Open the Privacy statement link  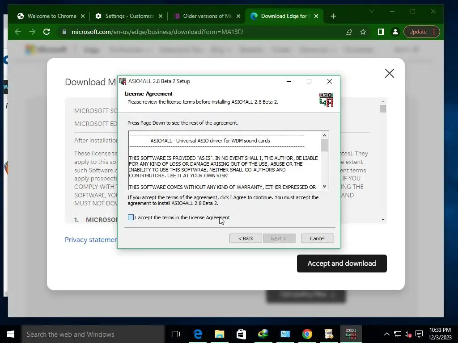(91, 240)
